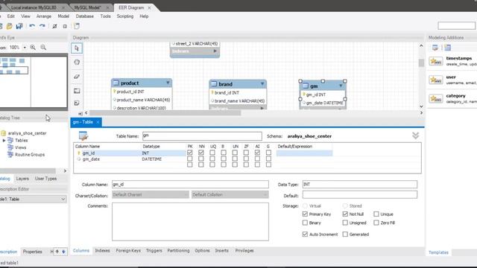Collapse the brand table arrow
The height and width of the screenshot is (268, 477).
(262, 83)
